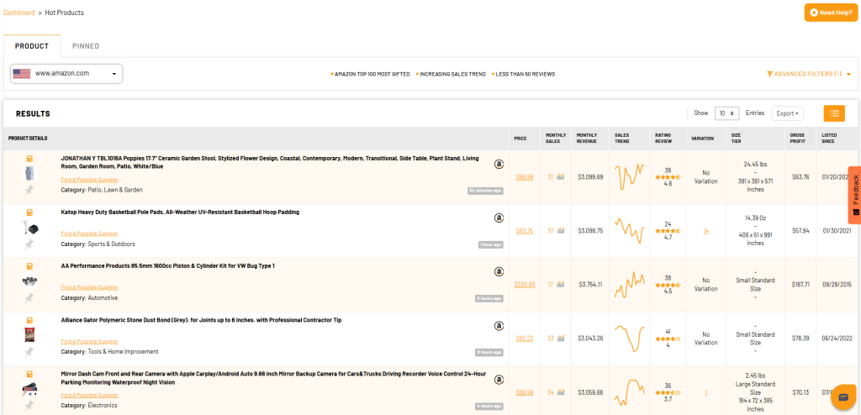Expand Advanced Filters (1) panel
The width and height of the screenshot is (861, 415).
pyautogui.click(x=808, y=74)
